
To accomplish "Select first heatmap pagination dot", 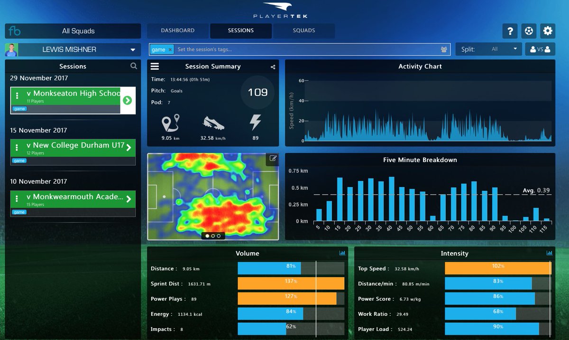I will coord(207,236).
